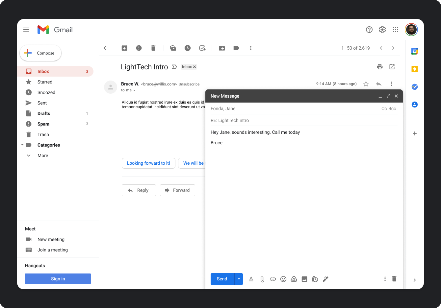This screenshot has height=308, width=441.
Task: Click the recipient field with Fonda, Jane
Action: (x=295, y=108)
